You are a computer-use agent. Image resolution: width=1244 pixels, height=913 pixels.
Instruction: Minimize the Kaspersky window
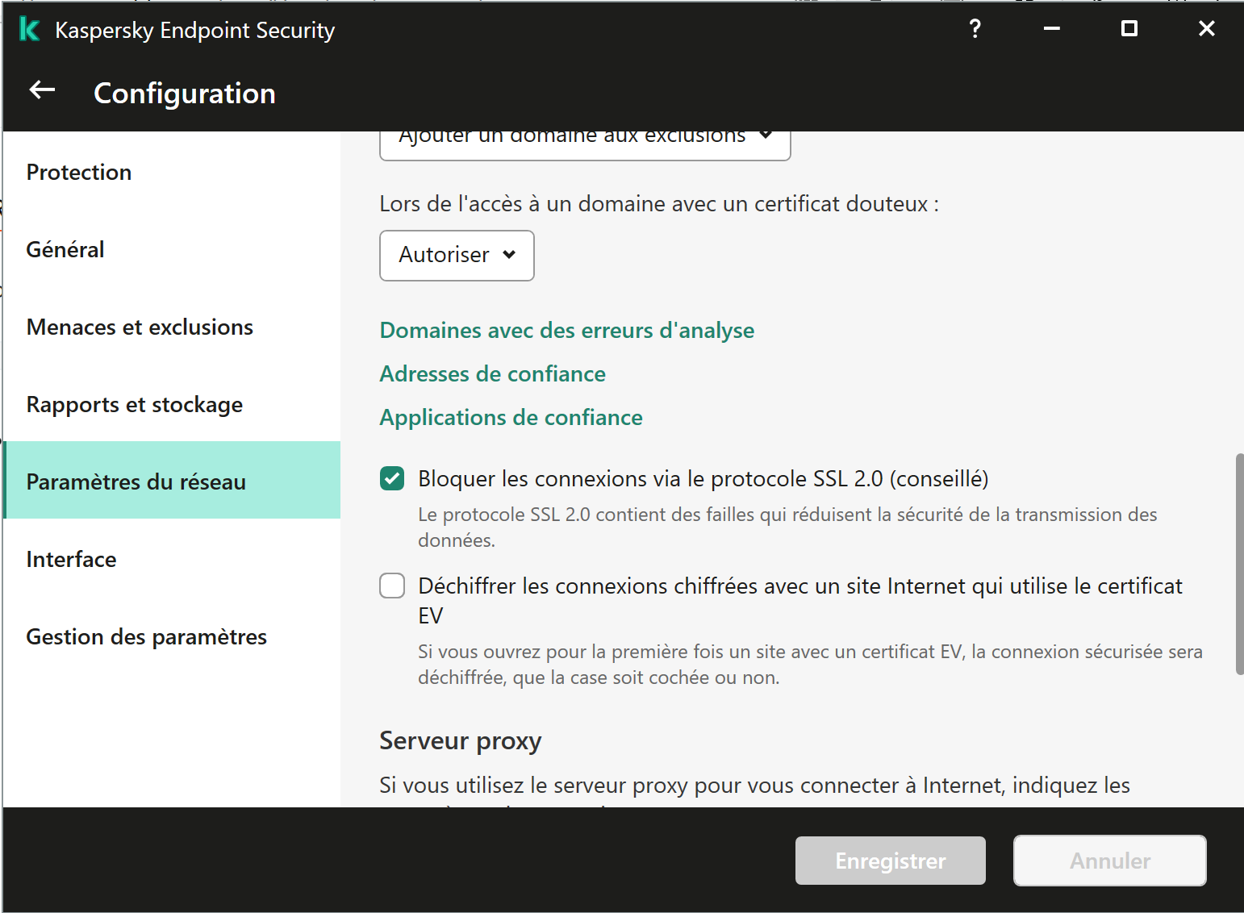[1051, 29]
